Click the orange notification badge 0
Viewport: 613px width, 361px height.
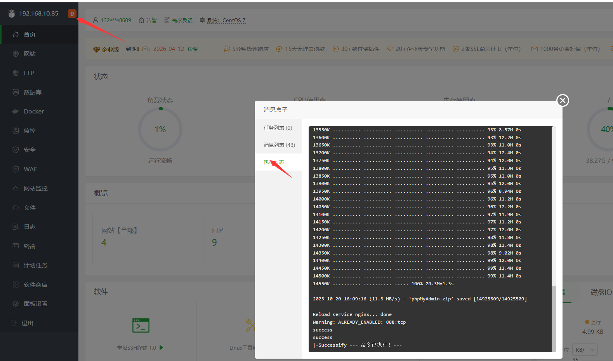(x=72, y=14)
